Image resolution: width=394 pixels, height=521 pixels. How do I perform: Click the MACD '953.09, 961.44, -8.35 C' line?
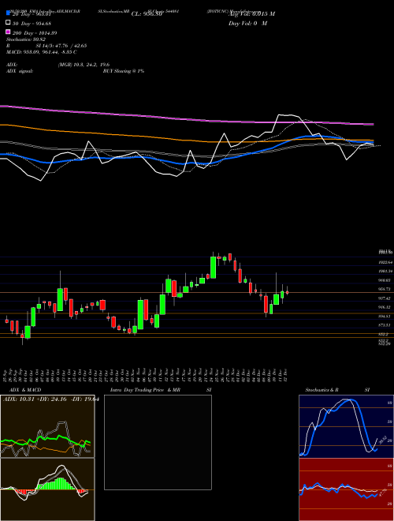pos(42,52)
